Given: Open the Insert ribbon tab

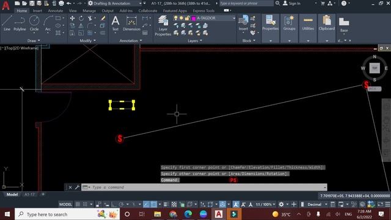Looking at the screenshot, I should coord(37,11).
